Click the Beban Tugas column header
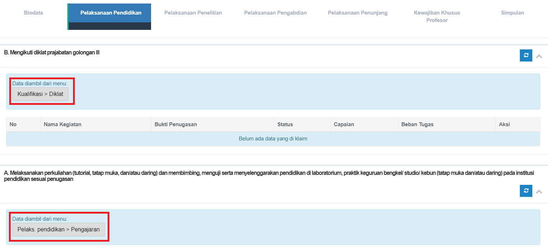548x247 pixels. [x=446, y=124]
